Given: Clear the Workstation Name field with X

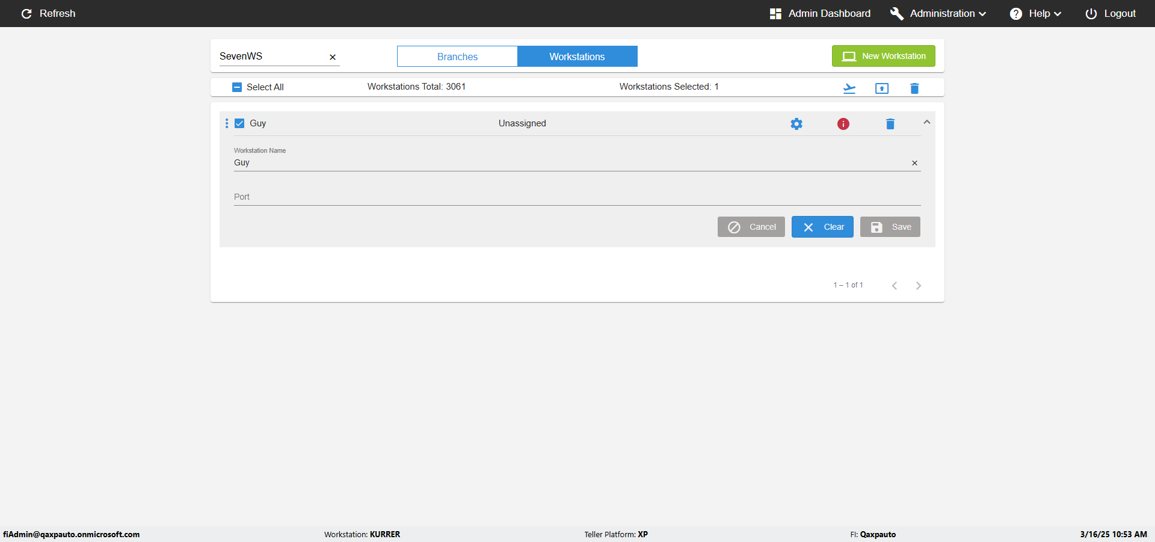Looking at the screenshot, I should pyautogui.click(x=914, y=163).
